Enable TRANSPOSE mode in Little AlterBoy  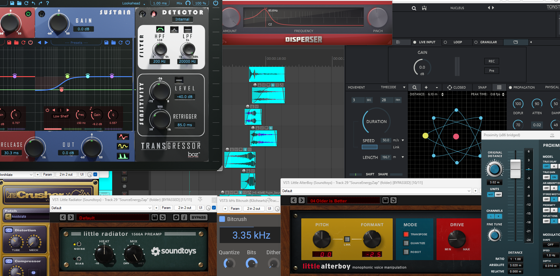point(406,234)
